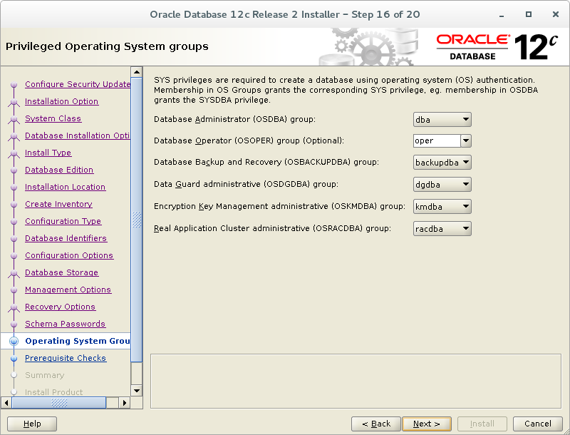This screenshot has width=570, height=435.
Task: Open the Create Inventory step
Action: 58,204
